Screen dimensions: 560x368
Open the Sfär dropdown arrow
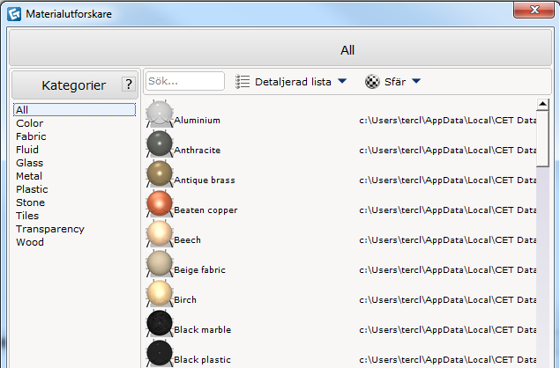point(416,81)
